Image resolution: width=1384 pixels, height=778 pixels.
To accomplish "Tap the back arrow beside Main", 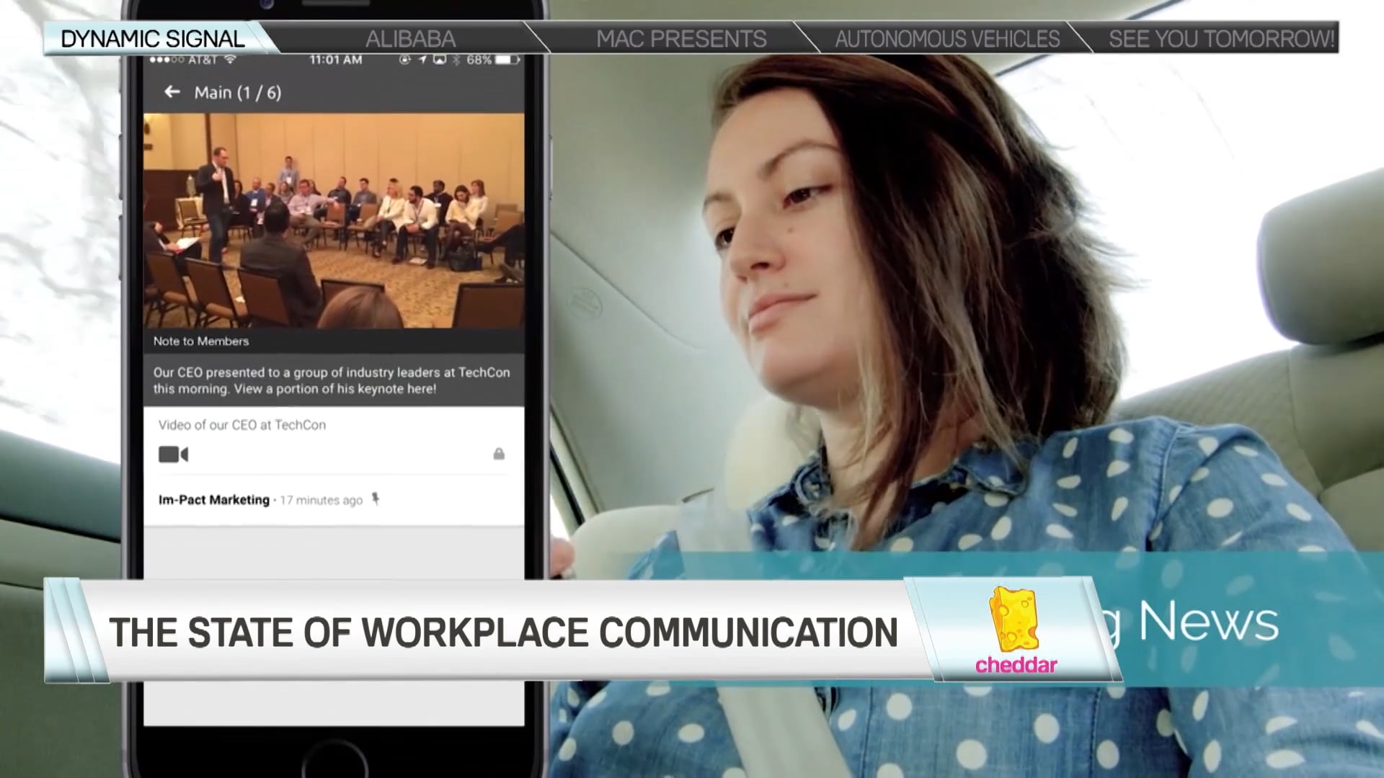I will 172,92.
